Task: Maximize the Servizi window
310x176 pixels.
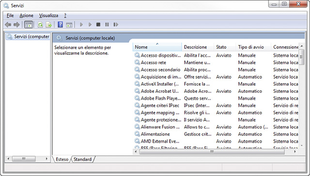Action: tap(284, 4)
